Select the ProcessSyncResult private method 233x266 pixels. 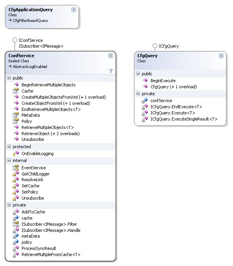coord(39,248)
